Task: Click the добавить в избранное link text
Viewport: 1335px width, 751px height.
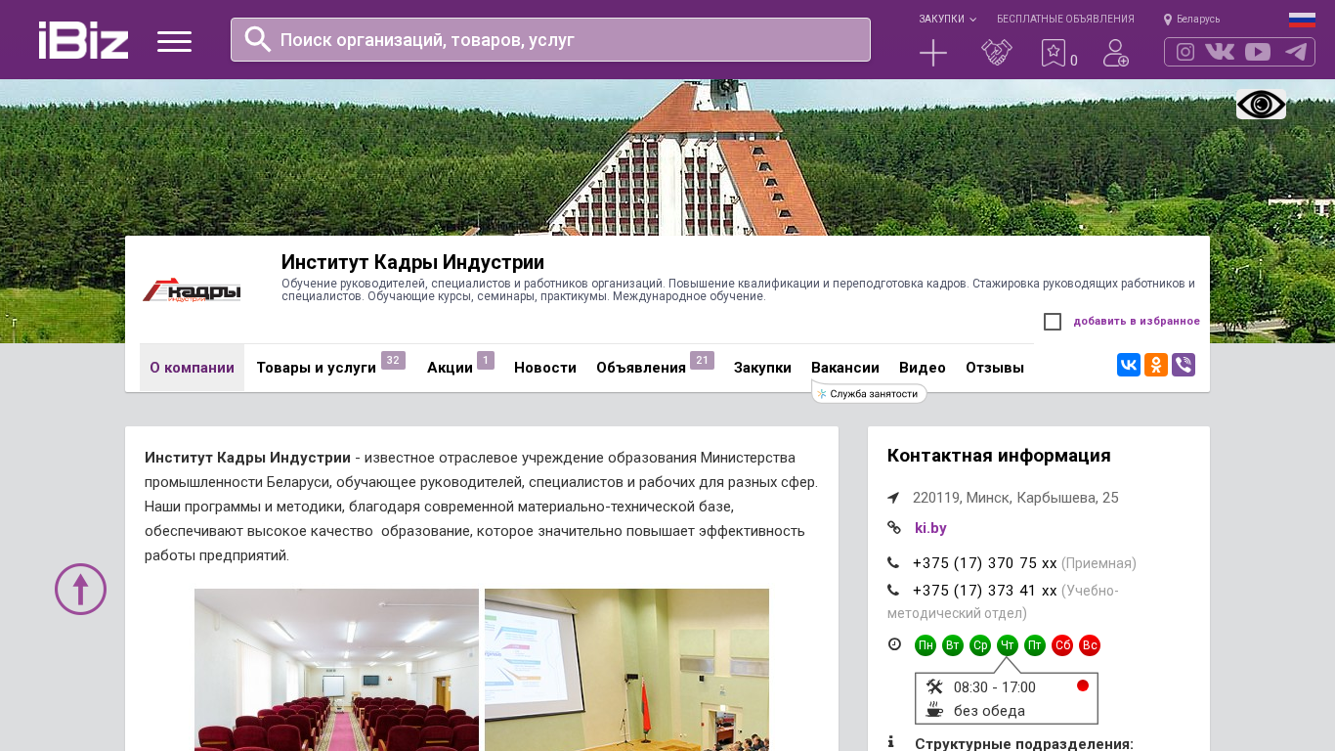Action: 1137,321
